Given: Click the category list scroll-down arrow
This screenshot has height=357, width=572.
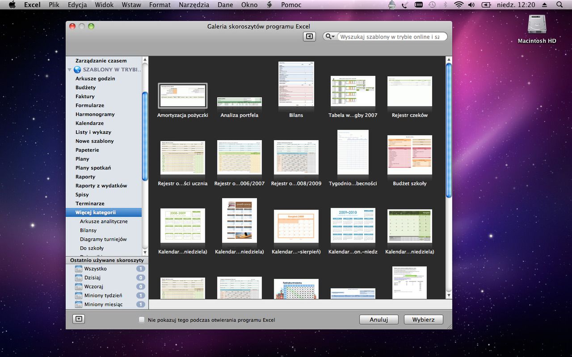Looking at the screenshot, I should (145, 253).
